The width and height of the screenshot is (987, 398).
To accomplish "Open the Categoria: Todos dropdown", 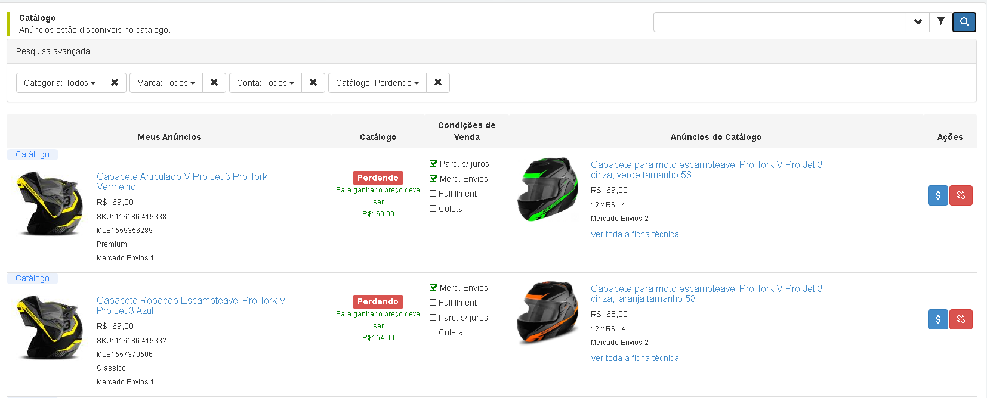I will pyautogui.click(x=60, y=83).
